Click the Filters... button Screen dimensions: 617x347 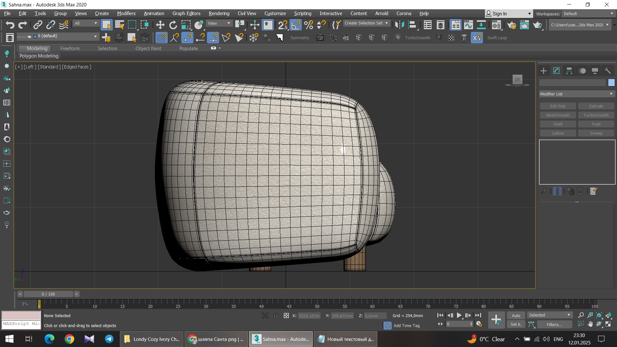point(554,325)
